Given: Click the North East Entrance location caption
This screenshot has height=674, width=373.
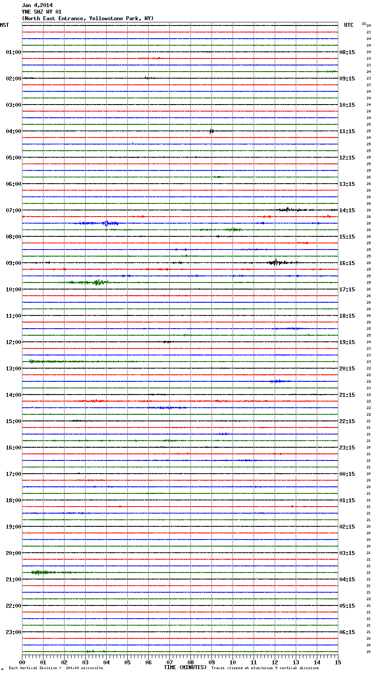Looking at the screenshot, I should click(88, 18).
